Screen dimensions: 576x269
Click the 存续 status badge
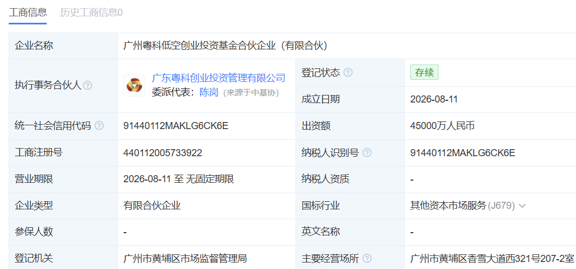coord(424,73)
